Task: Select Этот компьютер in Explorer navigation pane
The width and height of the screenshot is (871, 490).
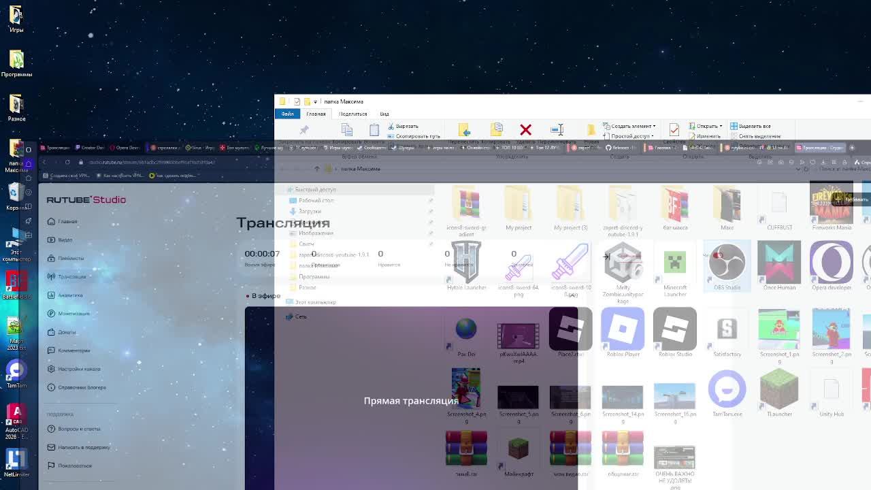Action: [311, 301]
